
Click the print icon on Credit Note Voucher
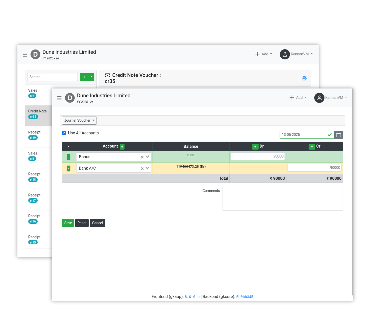tap(304, 78)
